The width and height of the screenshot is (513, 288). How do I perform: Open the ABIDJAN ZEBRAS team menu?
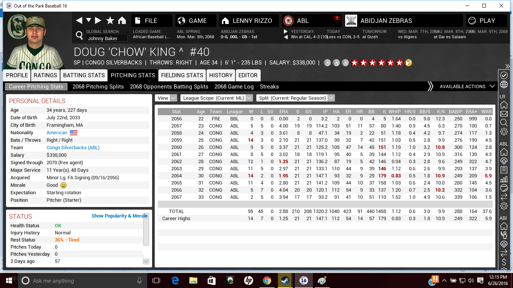[404, 21]
